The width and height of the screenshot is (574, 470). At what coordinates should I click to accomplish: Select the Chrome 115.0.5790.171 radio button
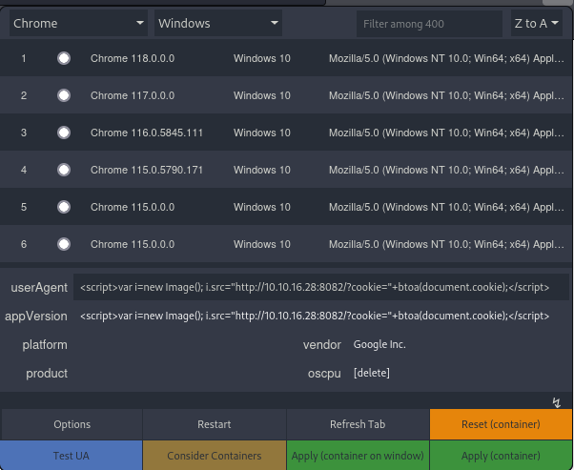point(64,170)
